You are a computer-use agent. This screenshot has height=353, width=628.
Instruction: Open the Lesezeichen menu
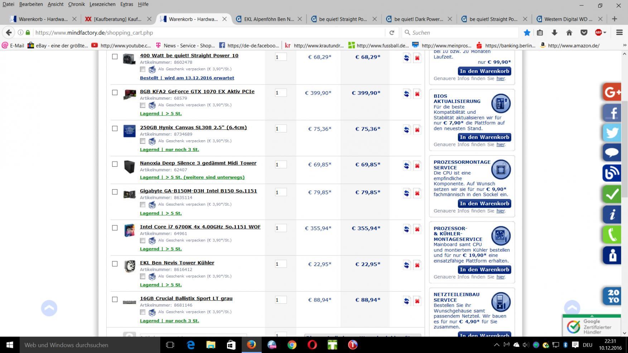[102, 4]
